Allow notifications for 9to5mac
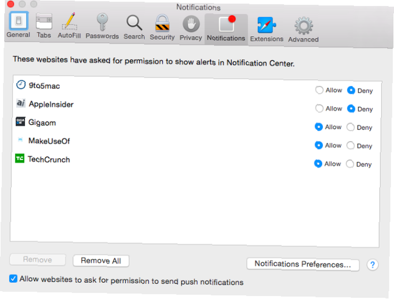 coord(319,90)
